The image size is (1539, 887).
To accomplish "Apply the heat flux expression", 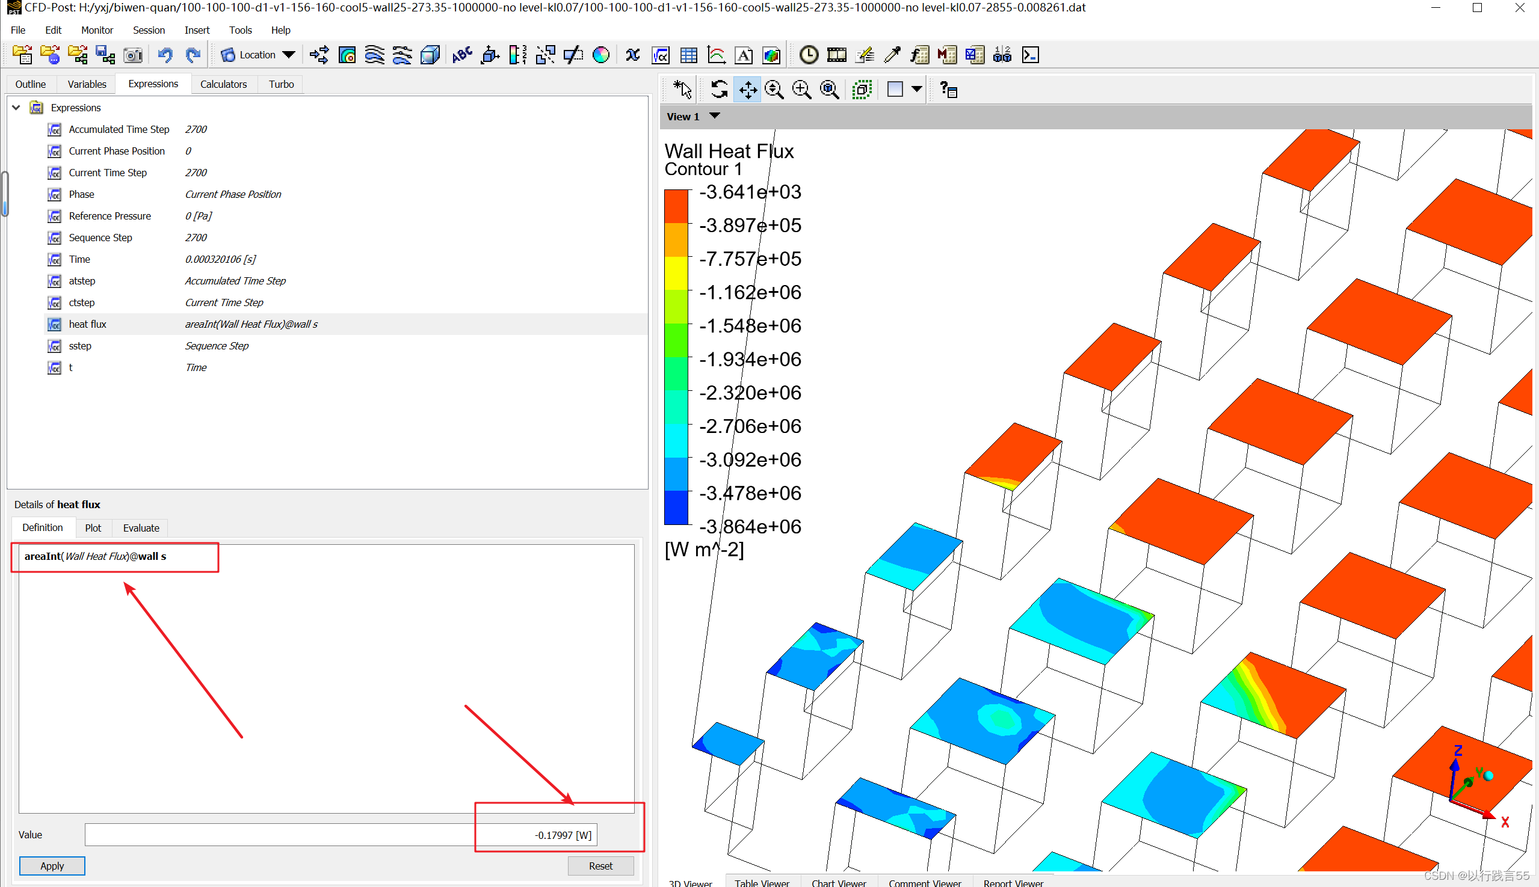I will (52, 866).
